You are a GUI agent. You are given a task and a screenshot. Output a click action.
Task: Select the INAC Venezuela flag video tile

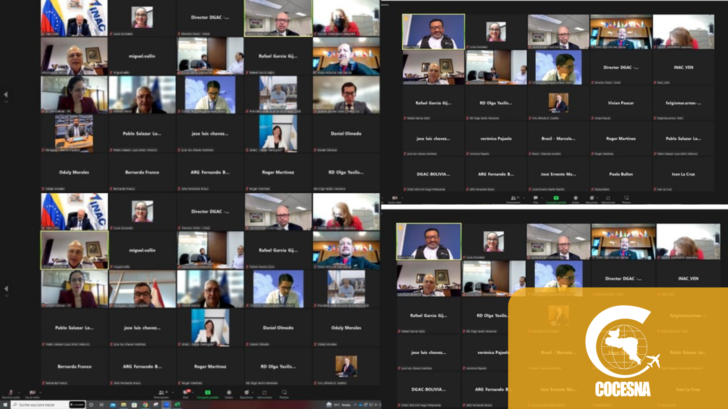click(74, 18)
